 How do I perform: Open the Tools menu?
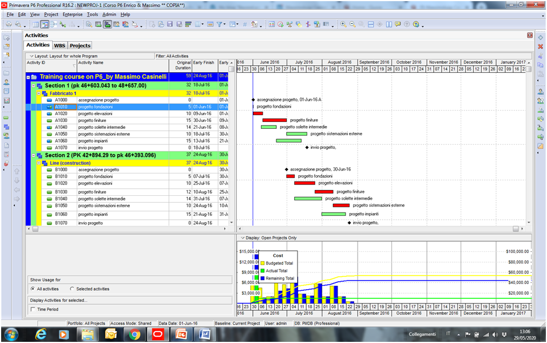pos(93,14)
